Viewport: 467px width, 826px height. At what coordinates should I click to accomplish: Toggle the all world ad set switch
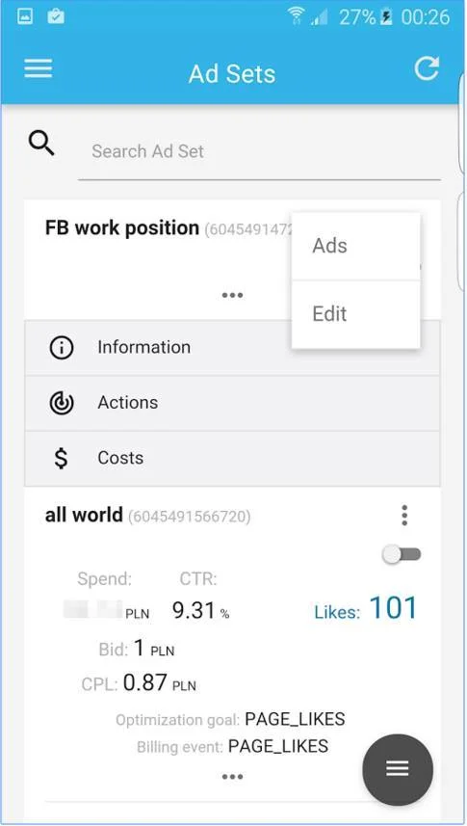click(x=402, y=554)
